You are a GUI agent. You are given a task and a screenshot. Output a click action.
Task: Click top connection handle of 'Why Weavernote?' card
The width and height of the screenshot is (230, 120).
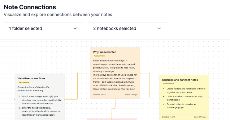tap(115, 47)
